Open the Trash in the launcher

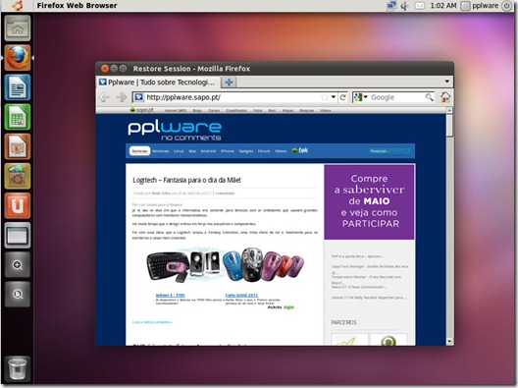point(18,368)
